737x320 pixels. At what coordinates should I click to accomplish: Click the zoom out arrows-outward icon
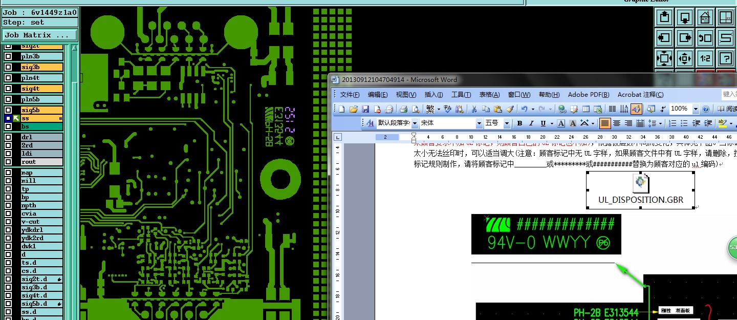685,58
